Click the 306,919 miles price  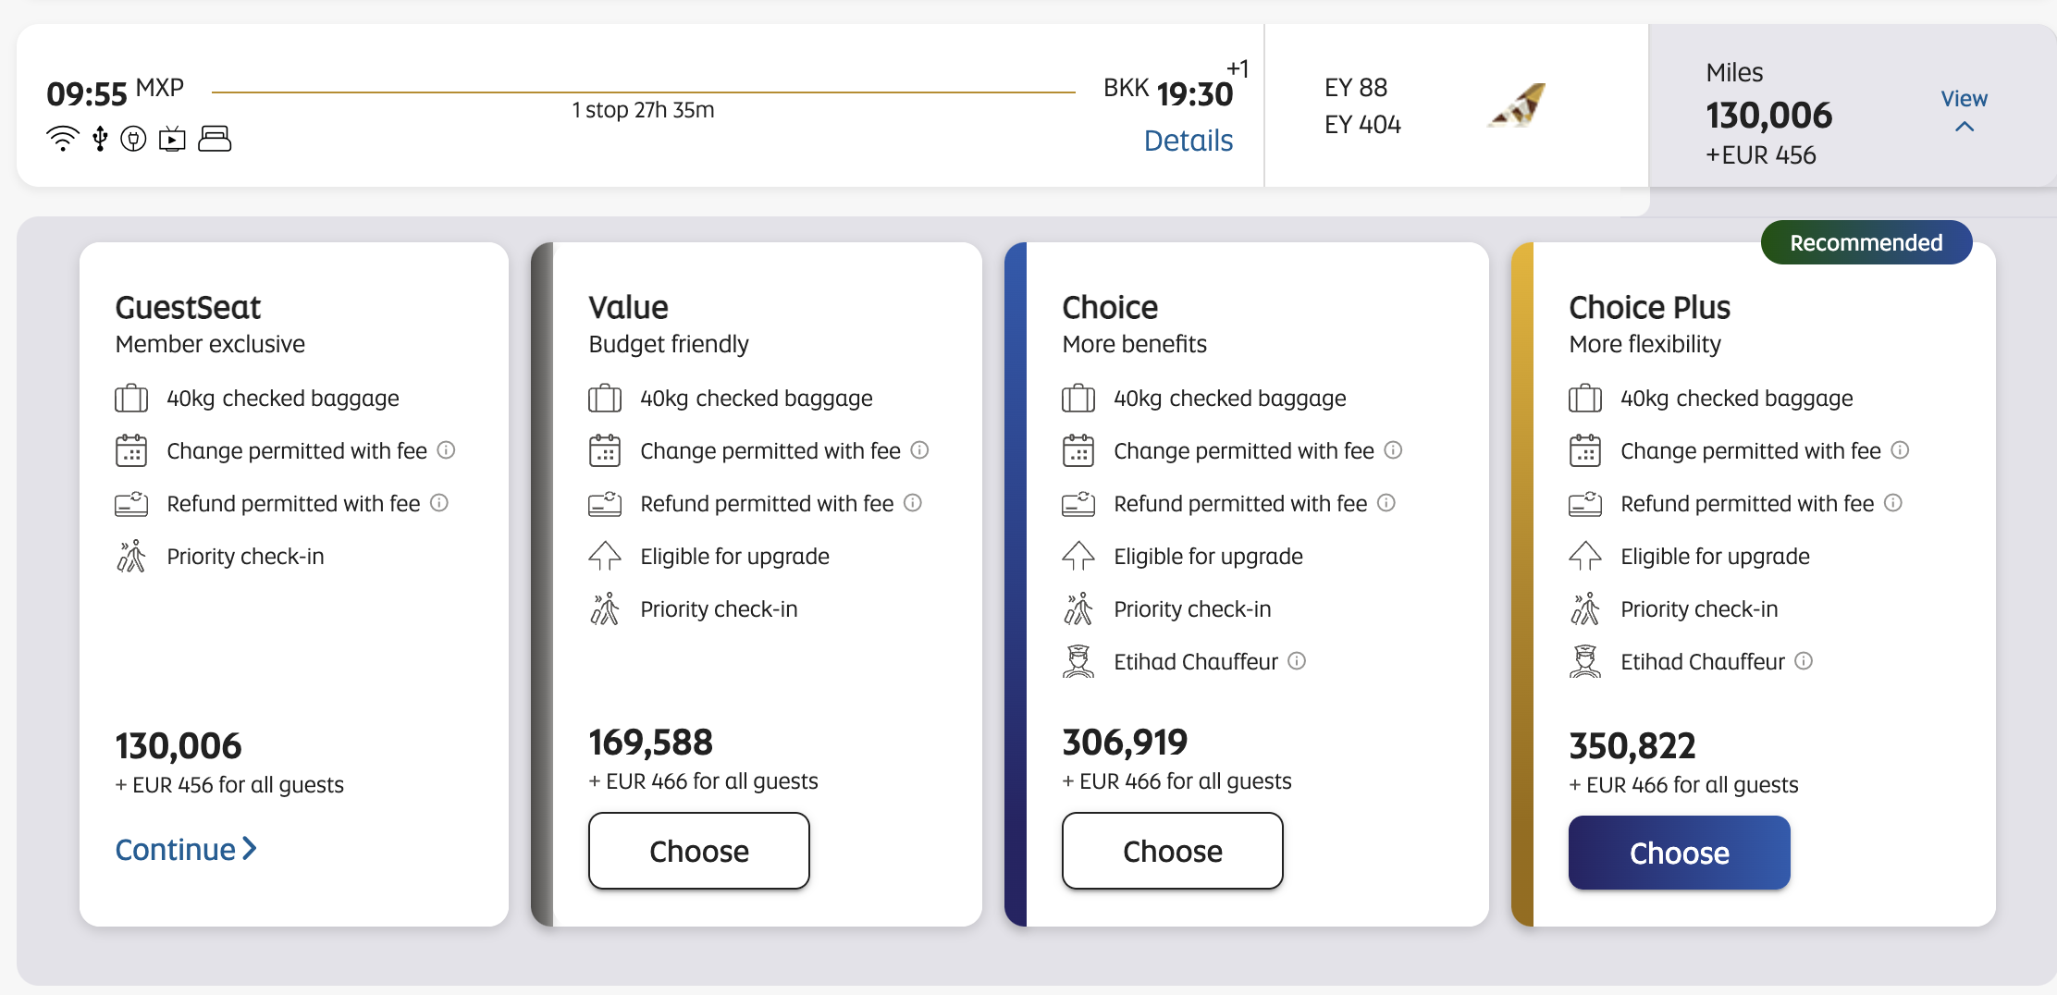coord(1125,743)
